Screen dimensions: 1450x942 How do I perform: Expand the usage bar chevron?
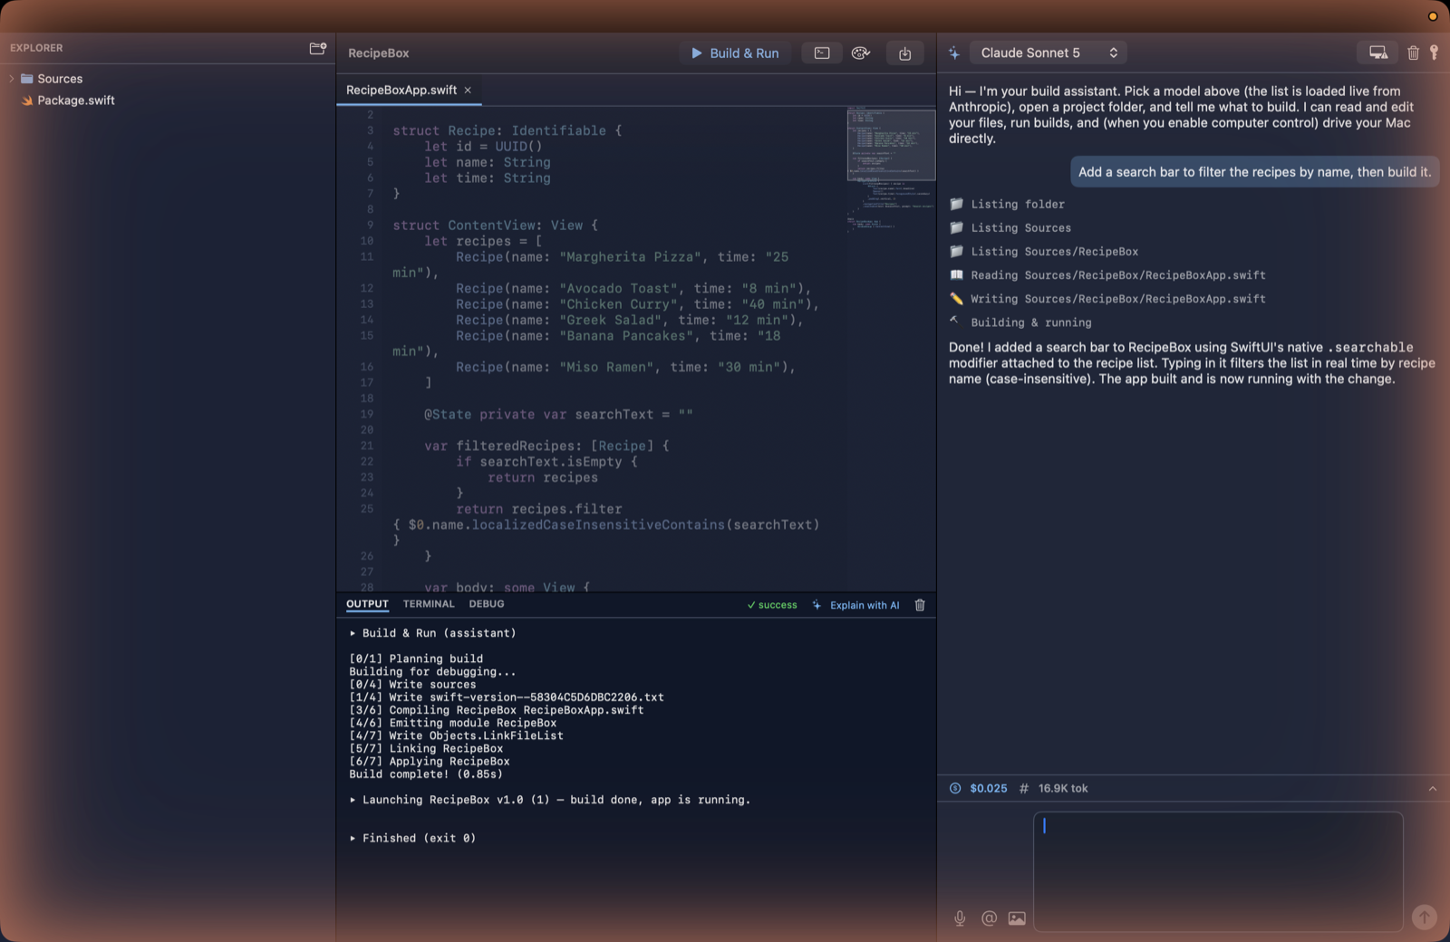coord(1433,789)
